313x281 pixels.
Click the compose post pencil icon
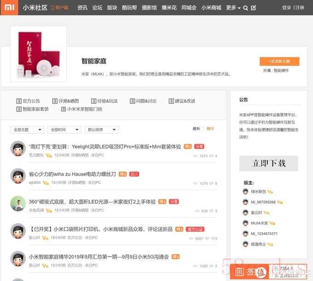253,8
